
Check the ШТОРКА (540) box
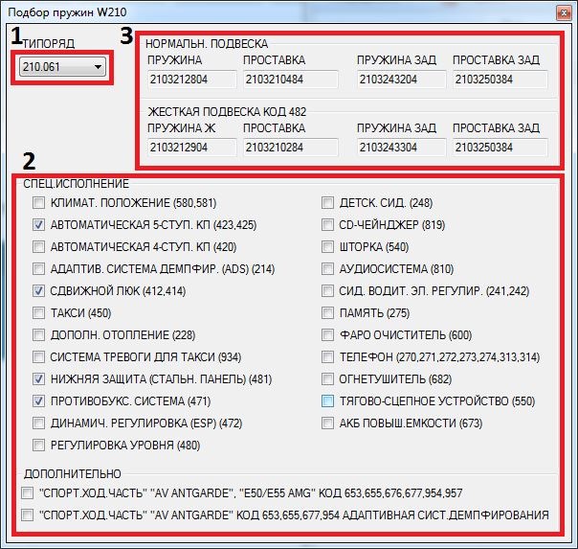click(327, 246)
